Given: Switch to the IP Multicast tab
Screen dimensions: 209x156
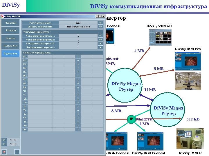Looking at the screenshot, I should 10,30.
